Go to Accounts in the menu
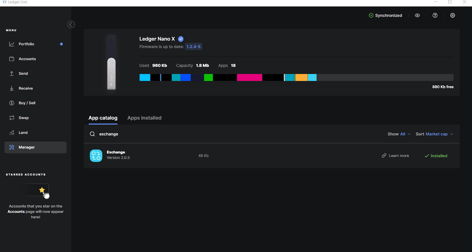 click(x=35, y=59)
